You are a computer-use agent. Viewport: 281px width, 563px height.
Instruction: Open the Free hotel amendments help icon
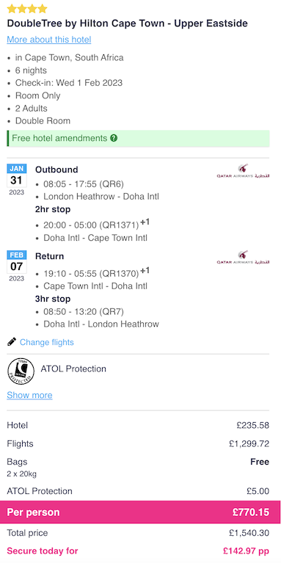(114, 138)
